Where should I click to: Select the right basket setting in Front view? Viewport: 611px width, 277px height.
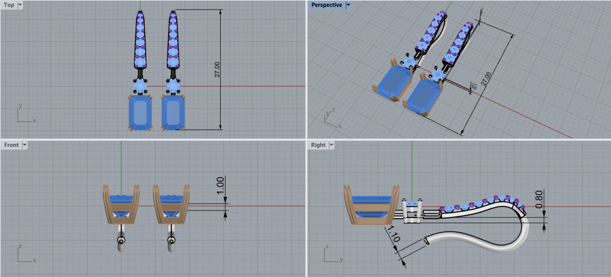point(172,204)
